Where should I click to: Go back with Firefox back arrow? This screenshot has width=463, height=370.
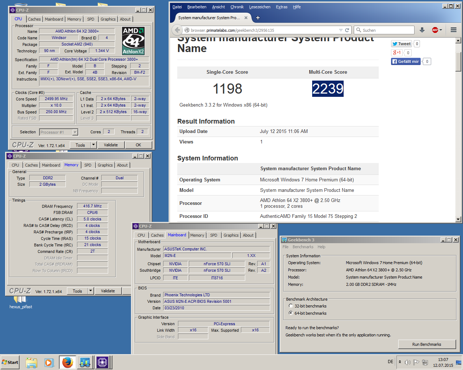[177, 30]
